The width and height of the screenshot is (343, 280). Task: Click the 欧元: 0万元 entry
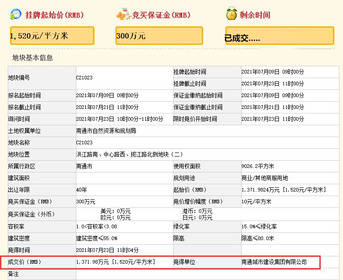(x=115, y=217)
